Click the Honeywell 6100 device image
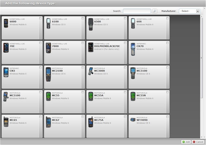This screenshot has width=206, height=145. [x=48, y=23]
